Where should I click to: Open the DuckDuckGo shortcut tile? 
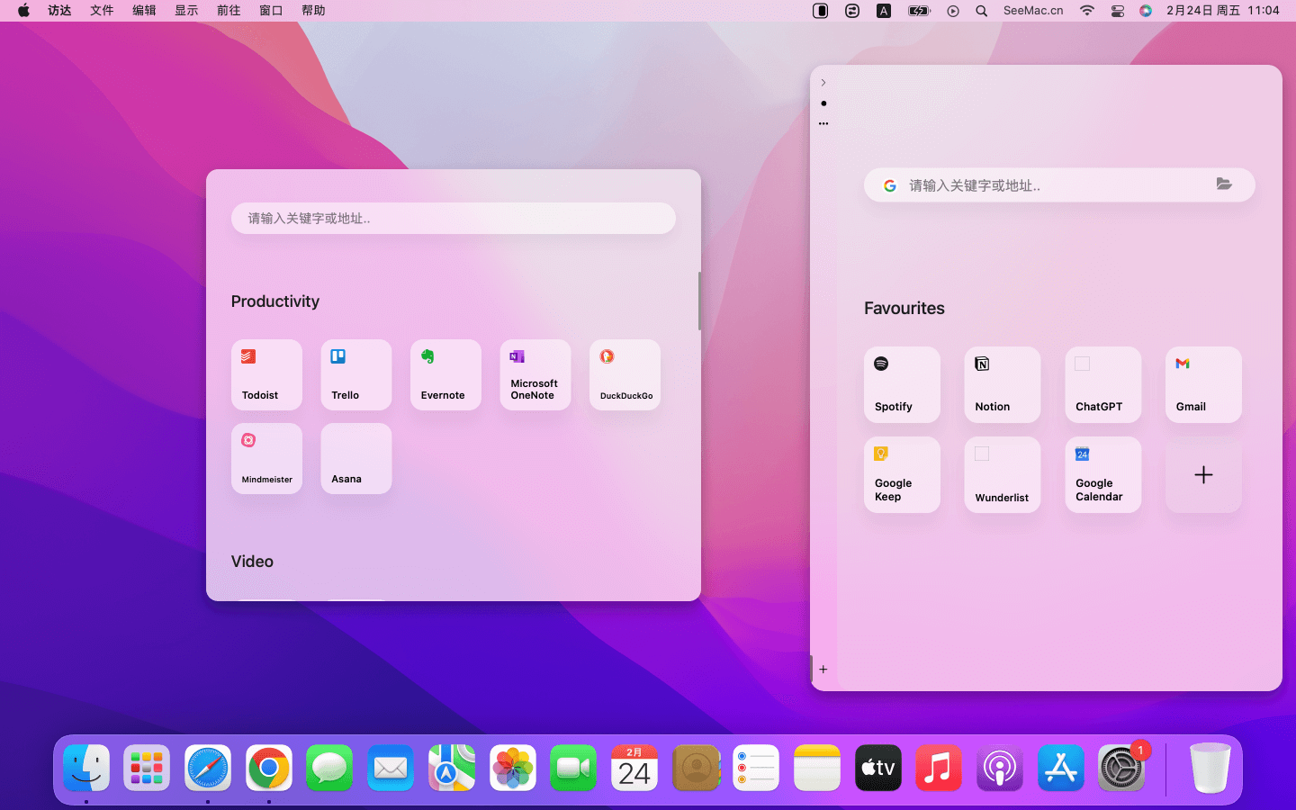pos(625,374)
